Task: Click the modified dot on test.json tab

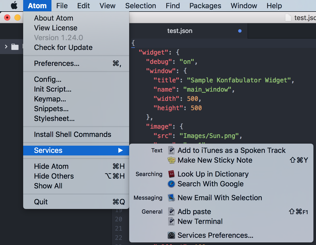Action: (240, 31)
